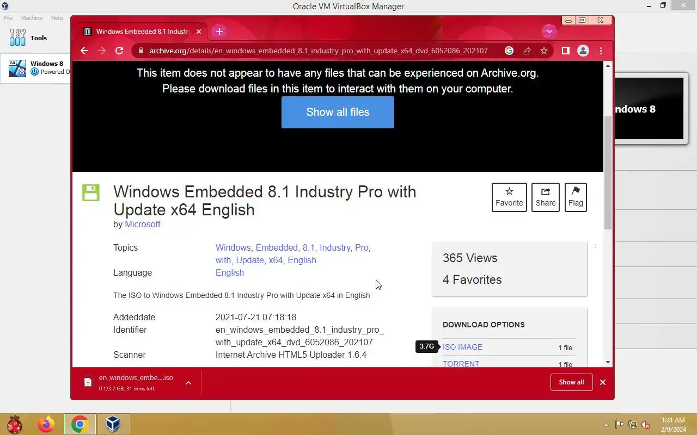Toggle Chrome side panel
Viewport: 697px width, 435px height.
click(x=566, y=51)
